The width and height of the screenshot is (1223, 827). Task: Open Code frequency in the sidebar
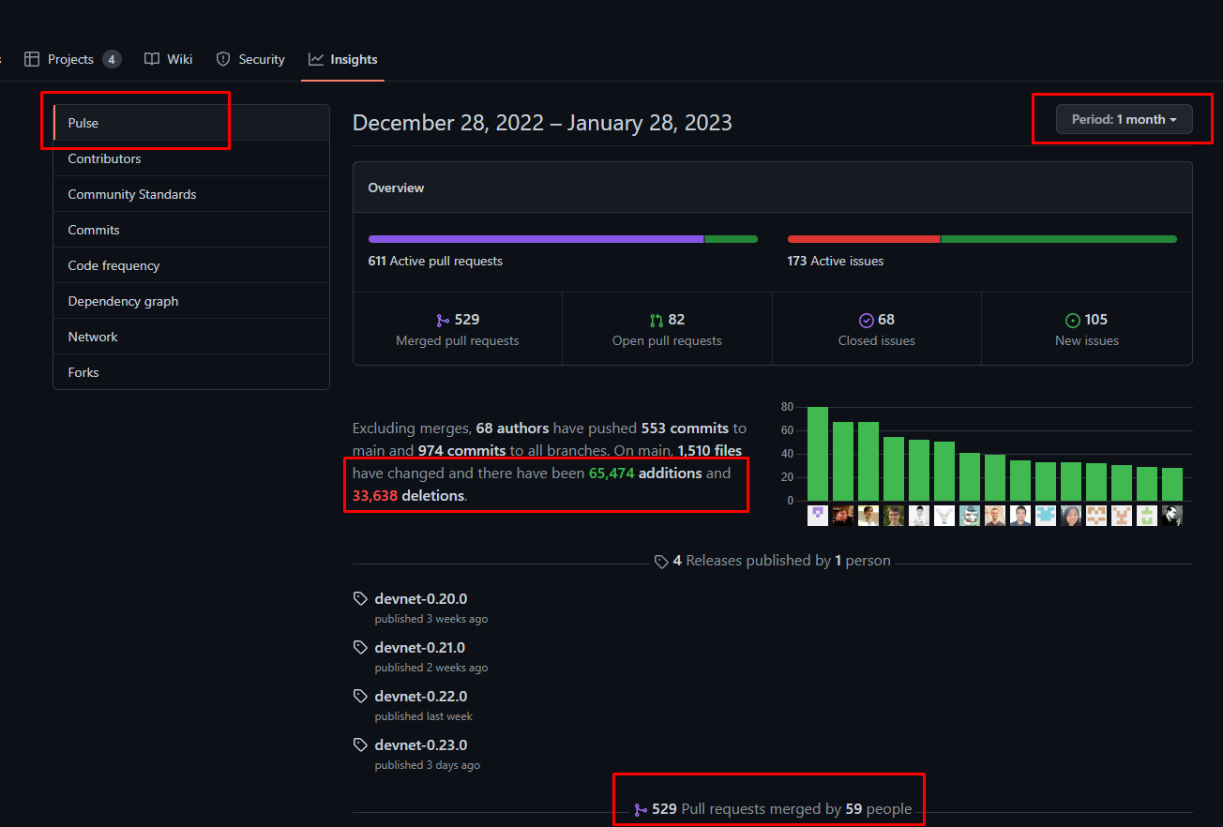113,265
